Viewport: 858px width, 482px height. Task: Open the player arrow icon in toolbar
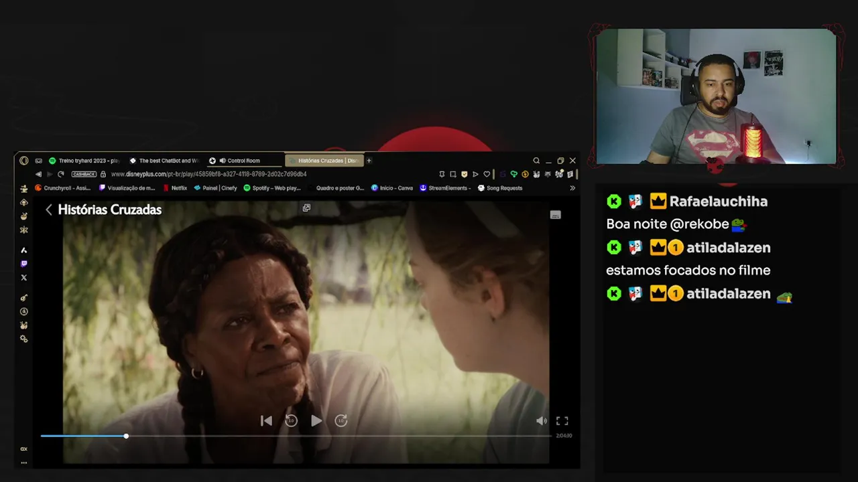click(x=475, y=174)
